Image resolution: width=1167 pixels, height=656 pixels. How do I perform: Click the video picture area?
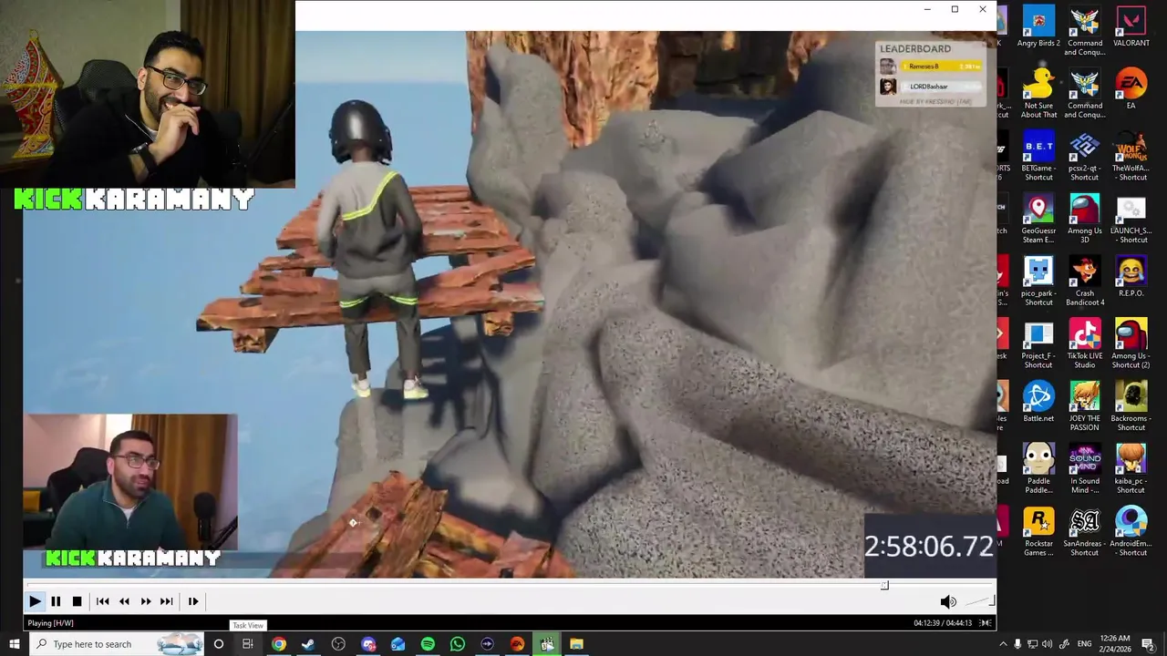tap(509, 303)
